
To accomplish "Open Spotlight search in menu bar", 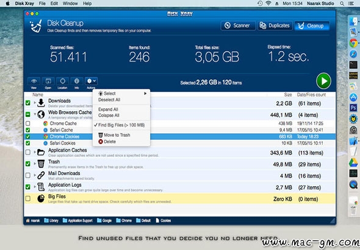I will pos(342,4).
